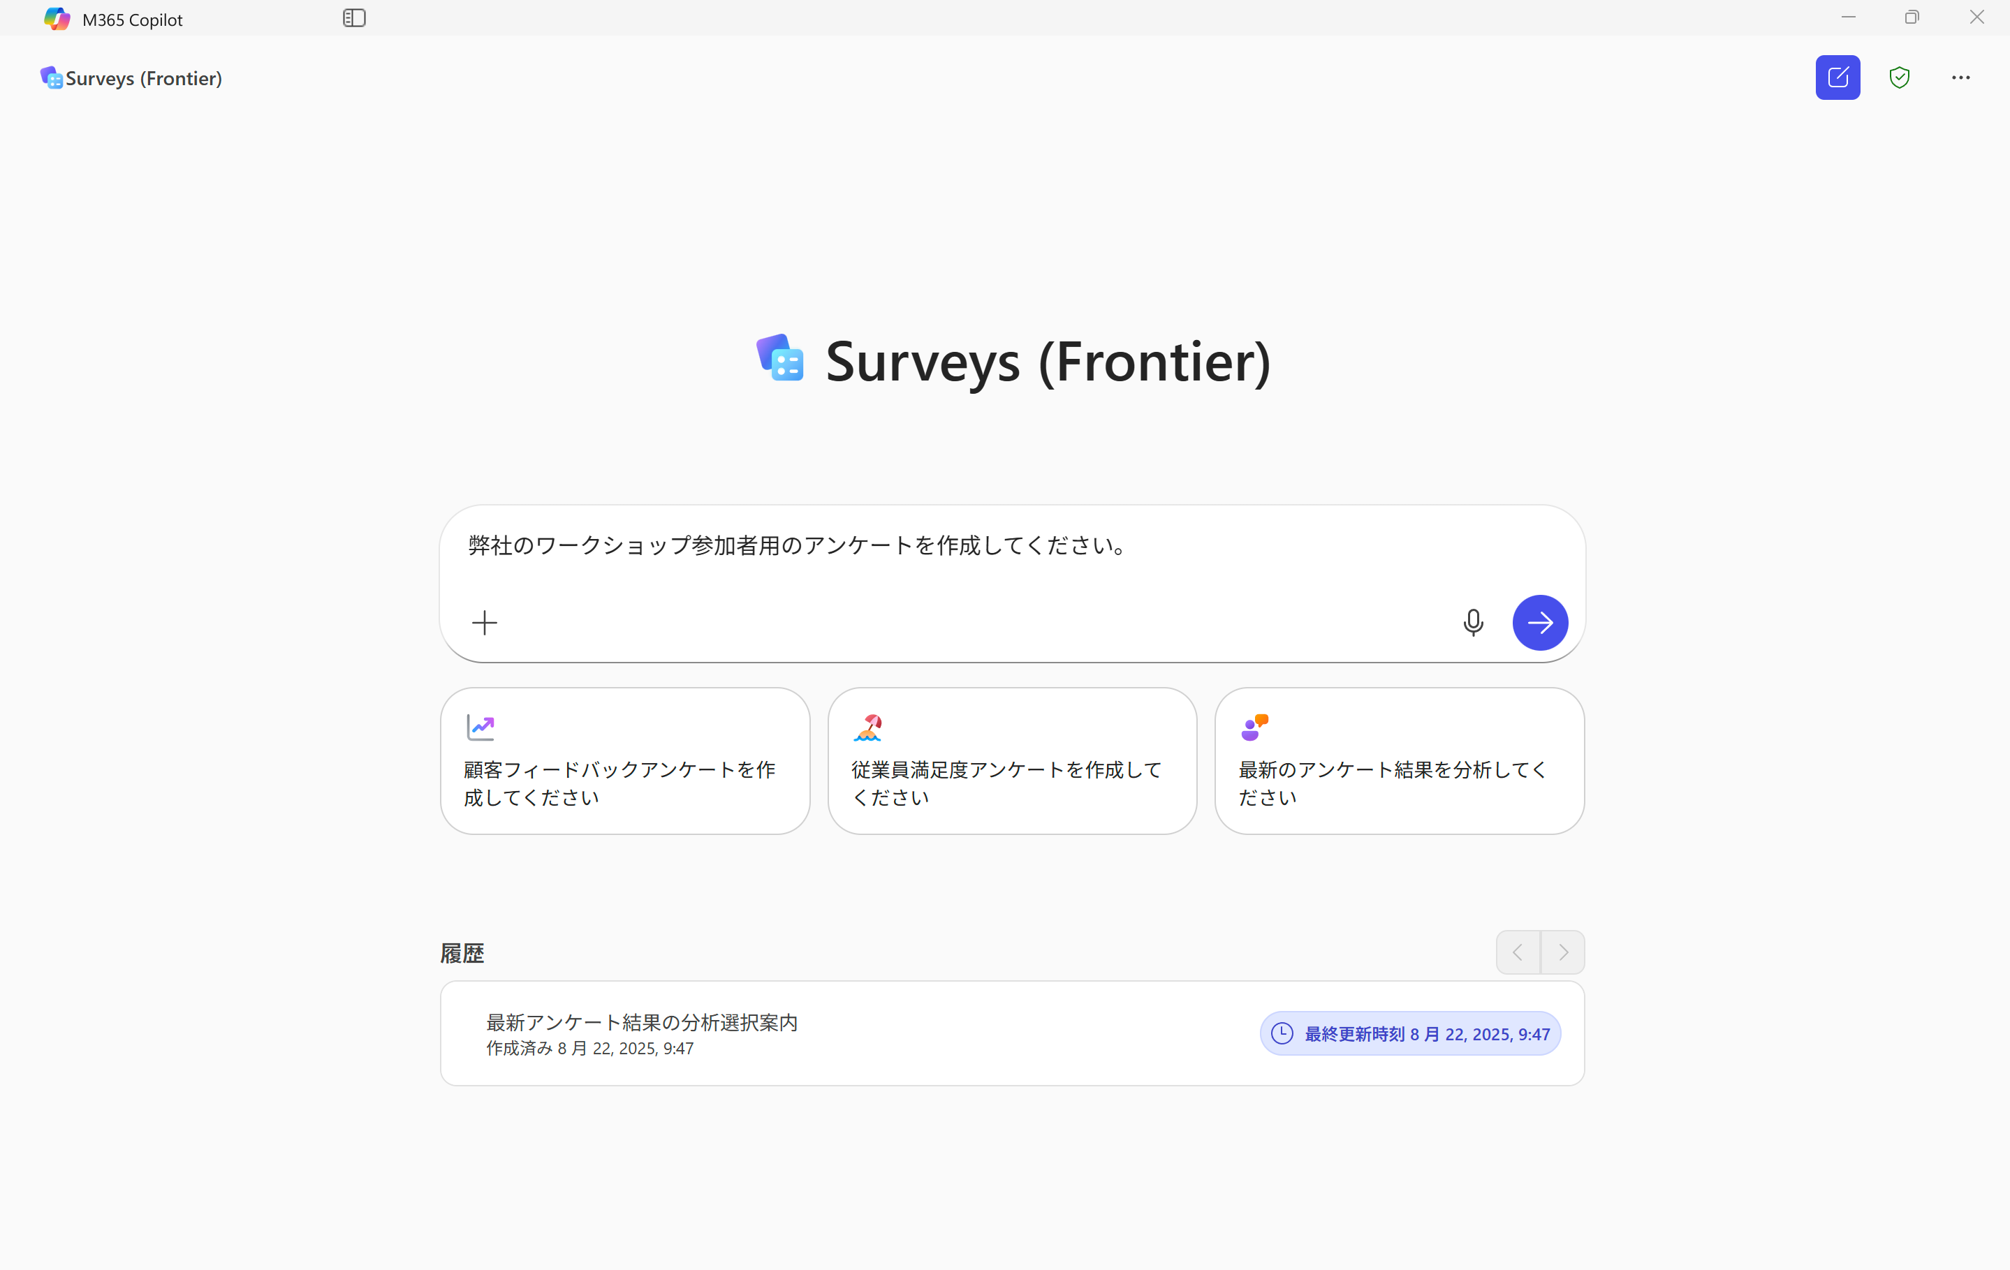Viewport: 2010px width, 1270px height.
Task: Click the 履歴 section heading
Action: [x=462, y=952]
